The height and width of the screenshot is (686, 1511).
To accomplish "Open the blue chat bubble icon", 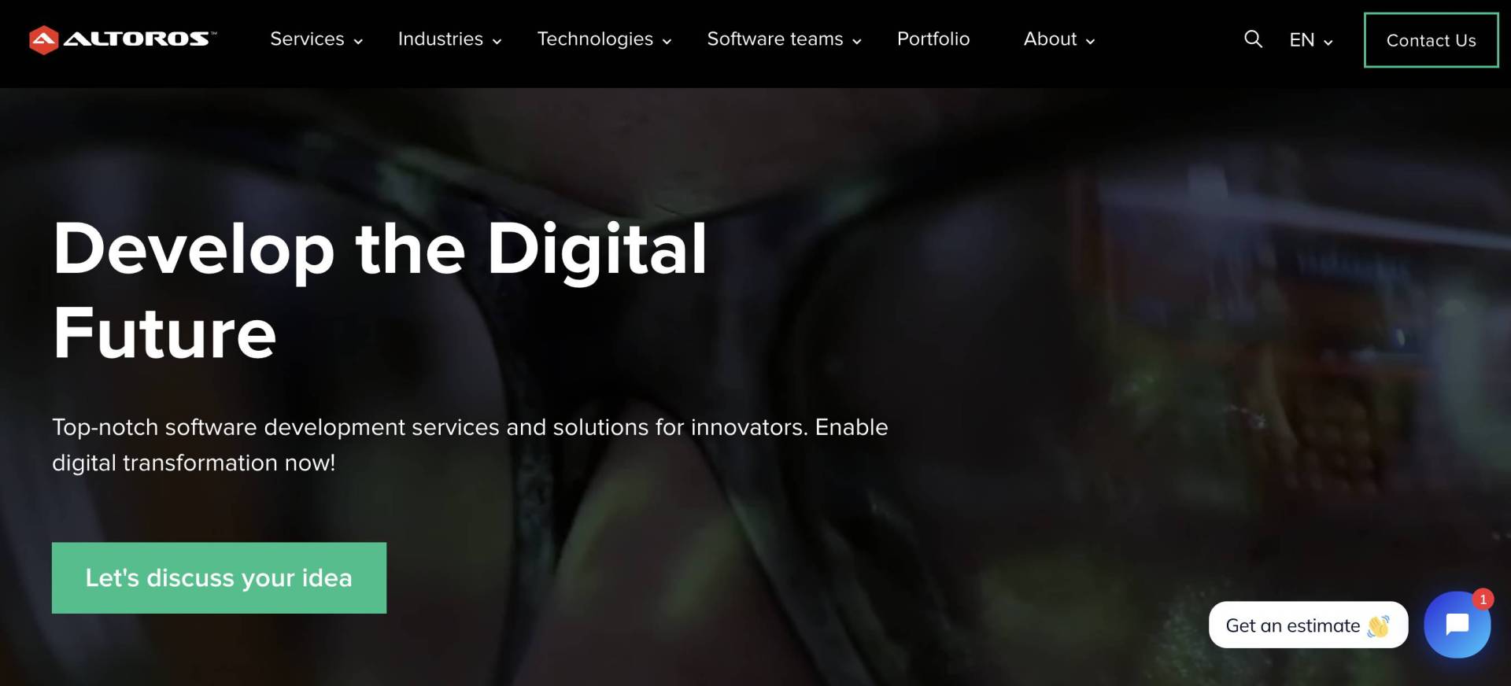I will pyautogui.click(x=1457, y=625).
